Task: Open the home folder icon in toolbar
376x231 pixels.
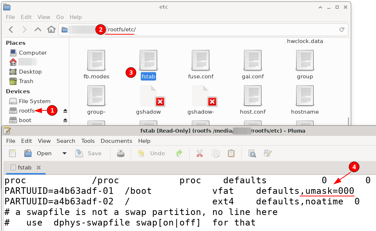Action: (51, 29)
